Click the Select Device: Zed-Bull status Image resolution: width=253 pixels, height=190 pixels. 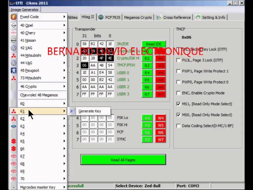(138, 186)
